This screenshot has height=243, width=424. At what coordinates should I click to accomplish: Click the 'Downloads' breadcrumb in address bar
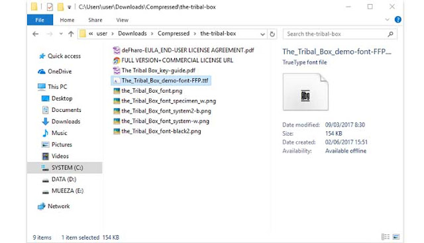click(x=132, y=34)
